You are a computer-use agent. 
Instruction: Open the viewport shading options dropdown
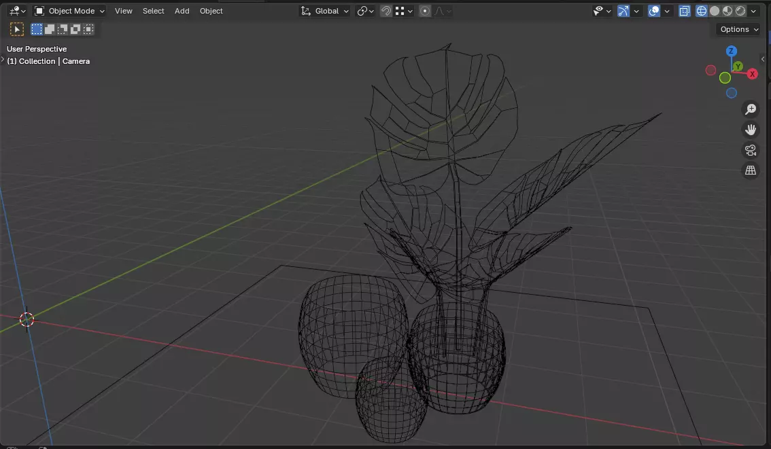[x=753, y=11]
